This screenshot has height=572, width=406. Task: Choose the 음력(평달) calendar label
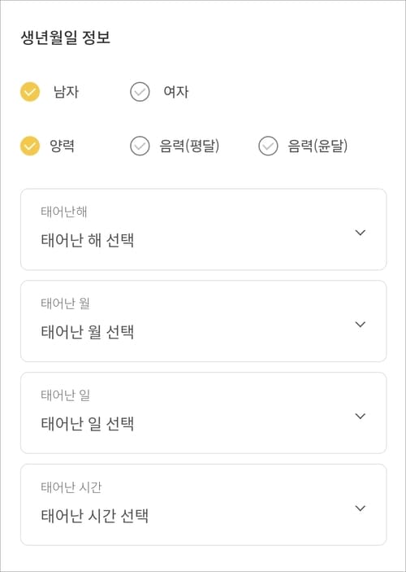[189, 146]
